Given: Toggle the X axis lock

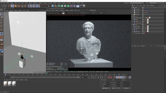Looking at the screenshot, I should (x=29, y=6).
